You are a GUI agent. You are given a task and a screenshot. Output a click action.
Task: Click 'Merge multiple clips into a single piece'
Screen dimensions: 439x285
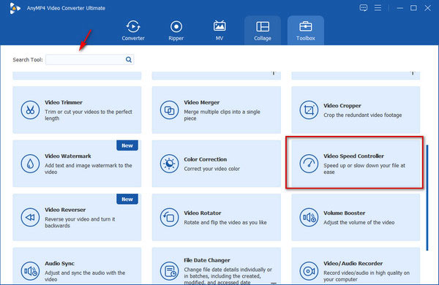(222, 115)
